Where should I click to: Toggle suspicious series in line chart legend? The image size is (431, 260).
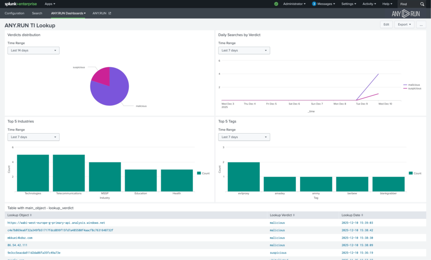tap(415, 88)
